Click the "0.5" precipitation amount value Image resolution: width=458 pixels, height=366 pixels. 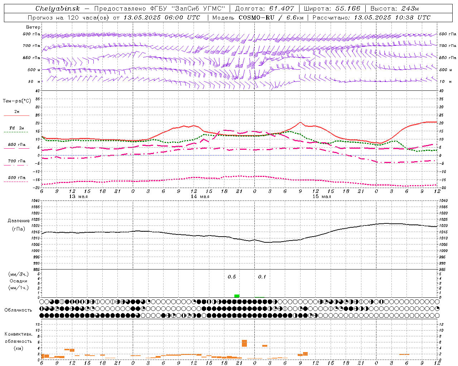click(232, 277)
